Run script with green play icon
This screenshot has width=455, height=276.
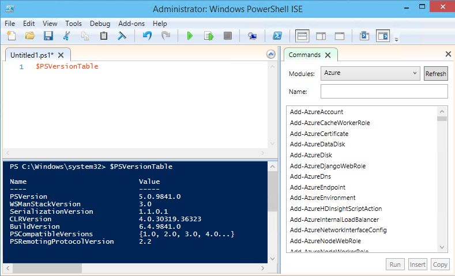pyautogui.click(x=190, y=36)
